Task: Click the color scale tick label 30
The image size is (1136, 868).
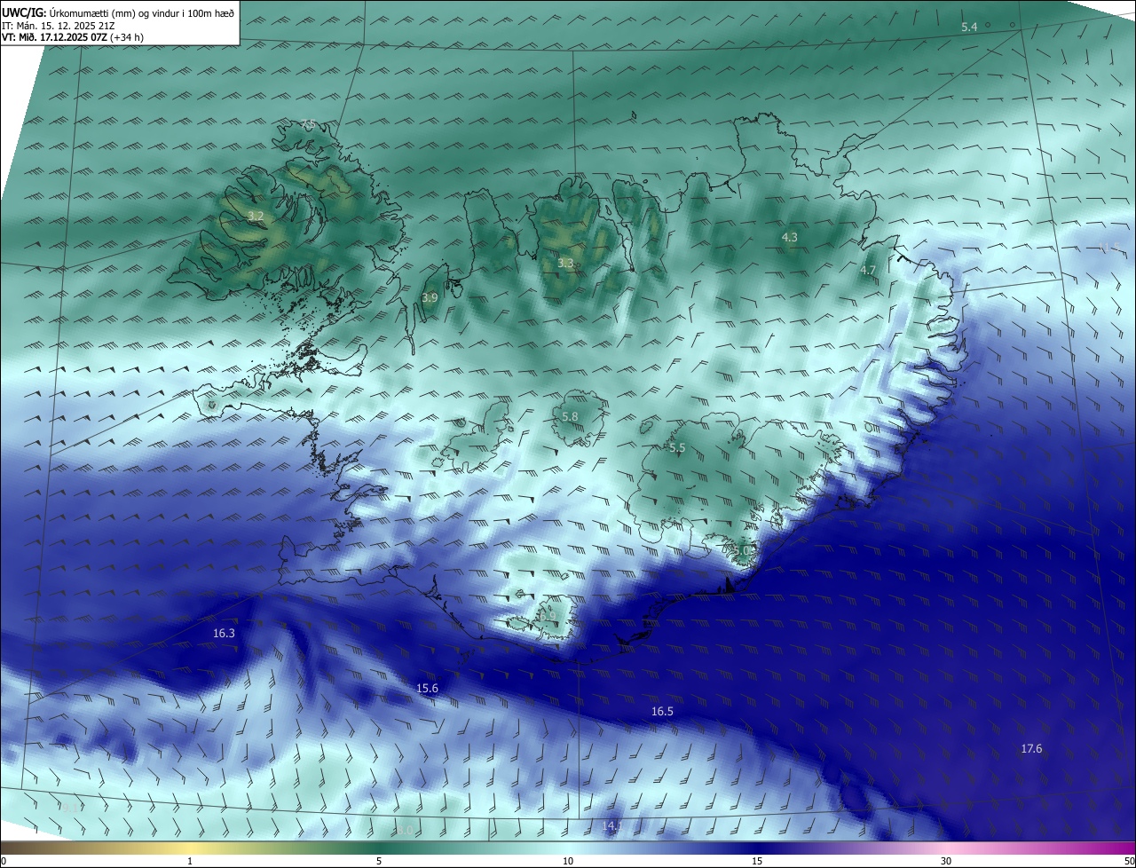Action: pyautogui.click(x=946, y=861)
